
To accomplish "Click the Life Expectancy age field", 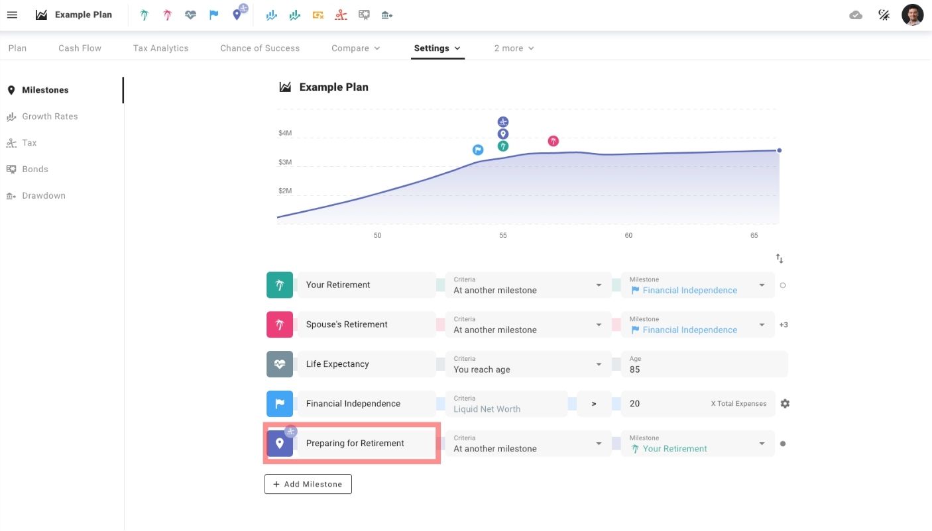I will click(x=703, y=365).
